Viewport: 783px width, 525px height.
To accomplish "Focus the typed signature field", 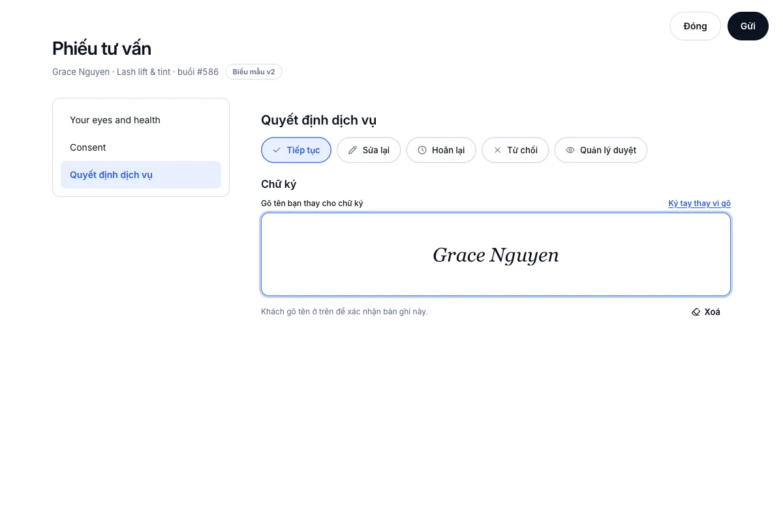I will coord(496,254).
